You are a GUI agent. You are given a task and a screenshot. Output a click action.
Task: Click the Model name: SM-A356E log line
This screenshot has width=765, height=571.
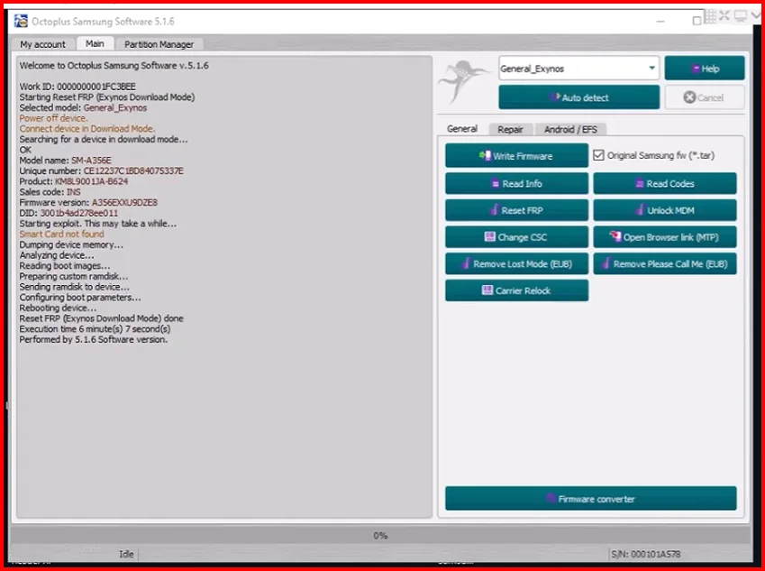pyautogui.click(x=66, y=161)
